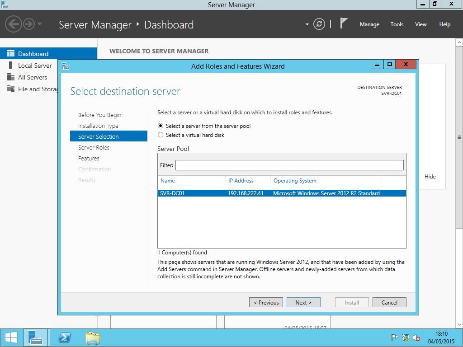
Task: Choose 'Select a virtual hard disk' option
Action: [x=161, y=135]
